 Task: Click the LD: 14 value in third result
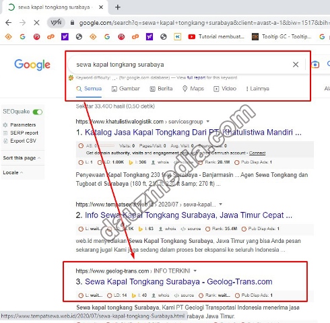click(x=117, y=295)
